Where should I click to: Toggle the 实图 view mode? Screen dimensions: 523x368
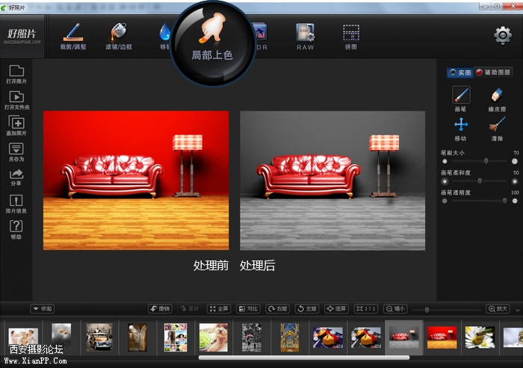(459, 72)
